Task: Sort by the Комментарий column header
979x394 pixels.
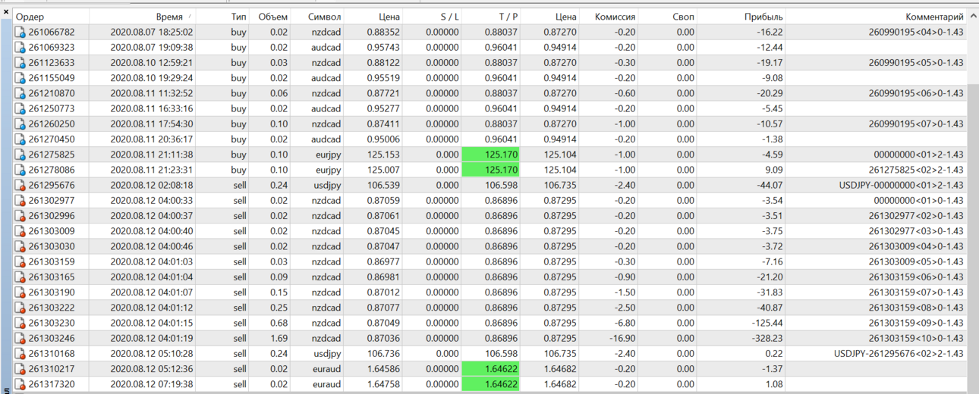Action: 876,16
